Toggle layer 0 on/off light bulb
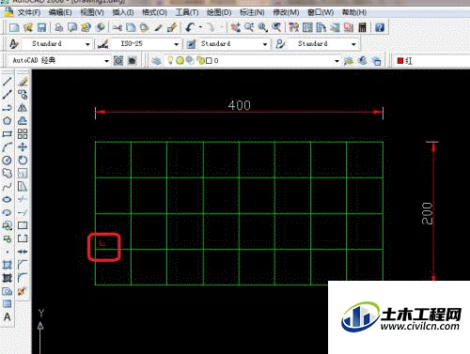 pos(170,60)
